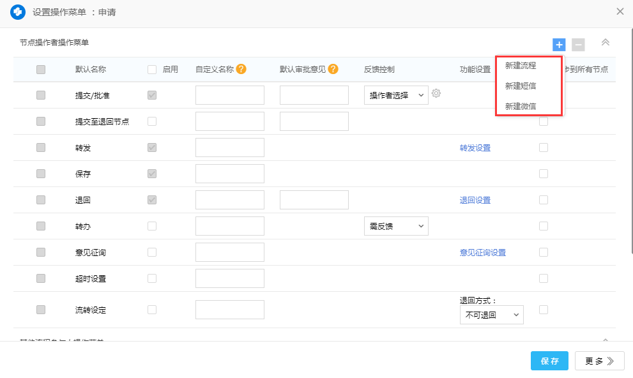This screenshot has width=633, height=378.
Task: Click help icon beside 默认审批意见
Action: [333, 70]
